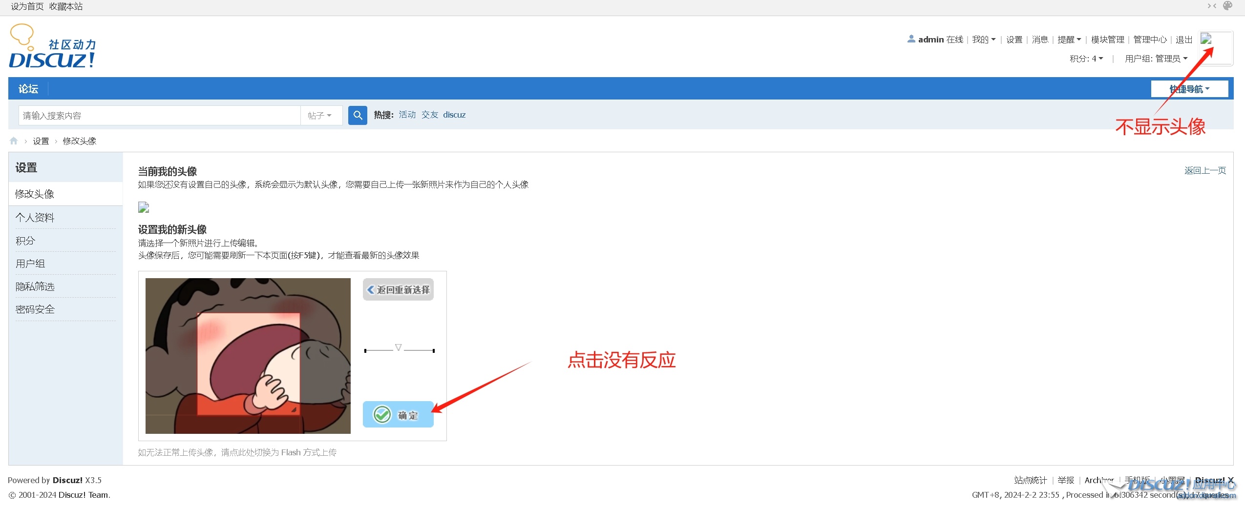
Task: Click the avatar zoom slider handle
Action: 398,347
